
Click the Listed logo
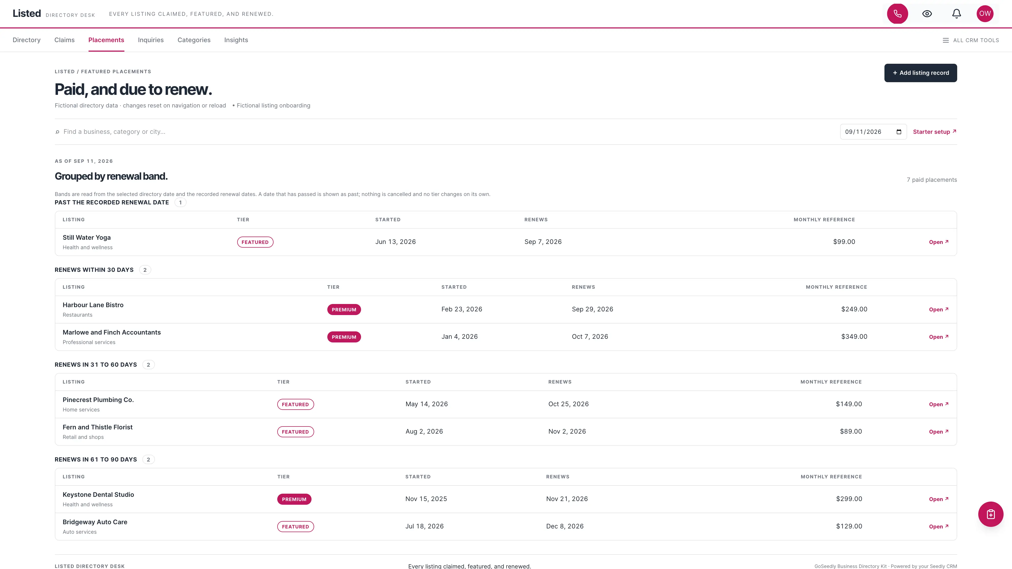point(27,13)
